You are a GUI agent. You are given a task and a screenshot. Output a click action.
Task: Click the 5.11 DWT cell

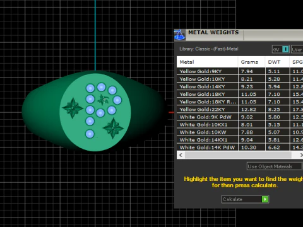coord(277,71)
